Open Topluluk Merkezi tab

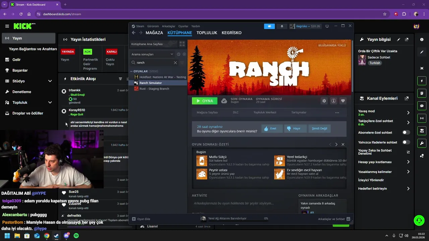pos(265,112)
